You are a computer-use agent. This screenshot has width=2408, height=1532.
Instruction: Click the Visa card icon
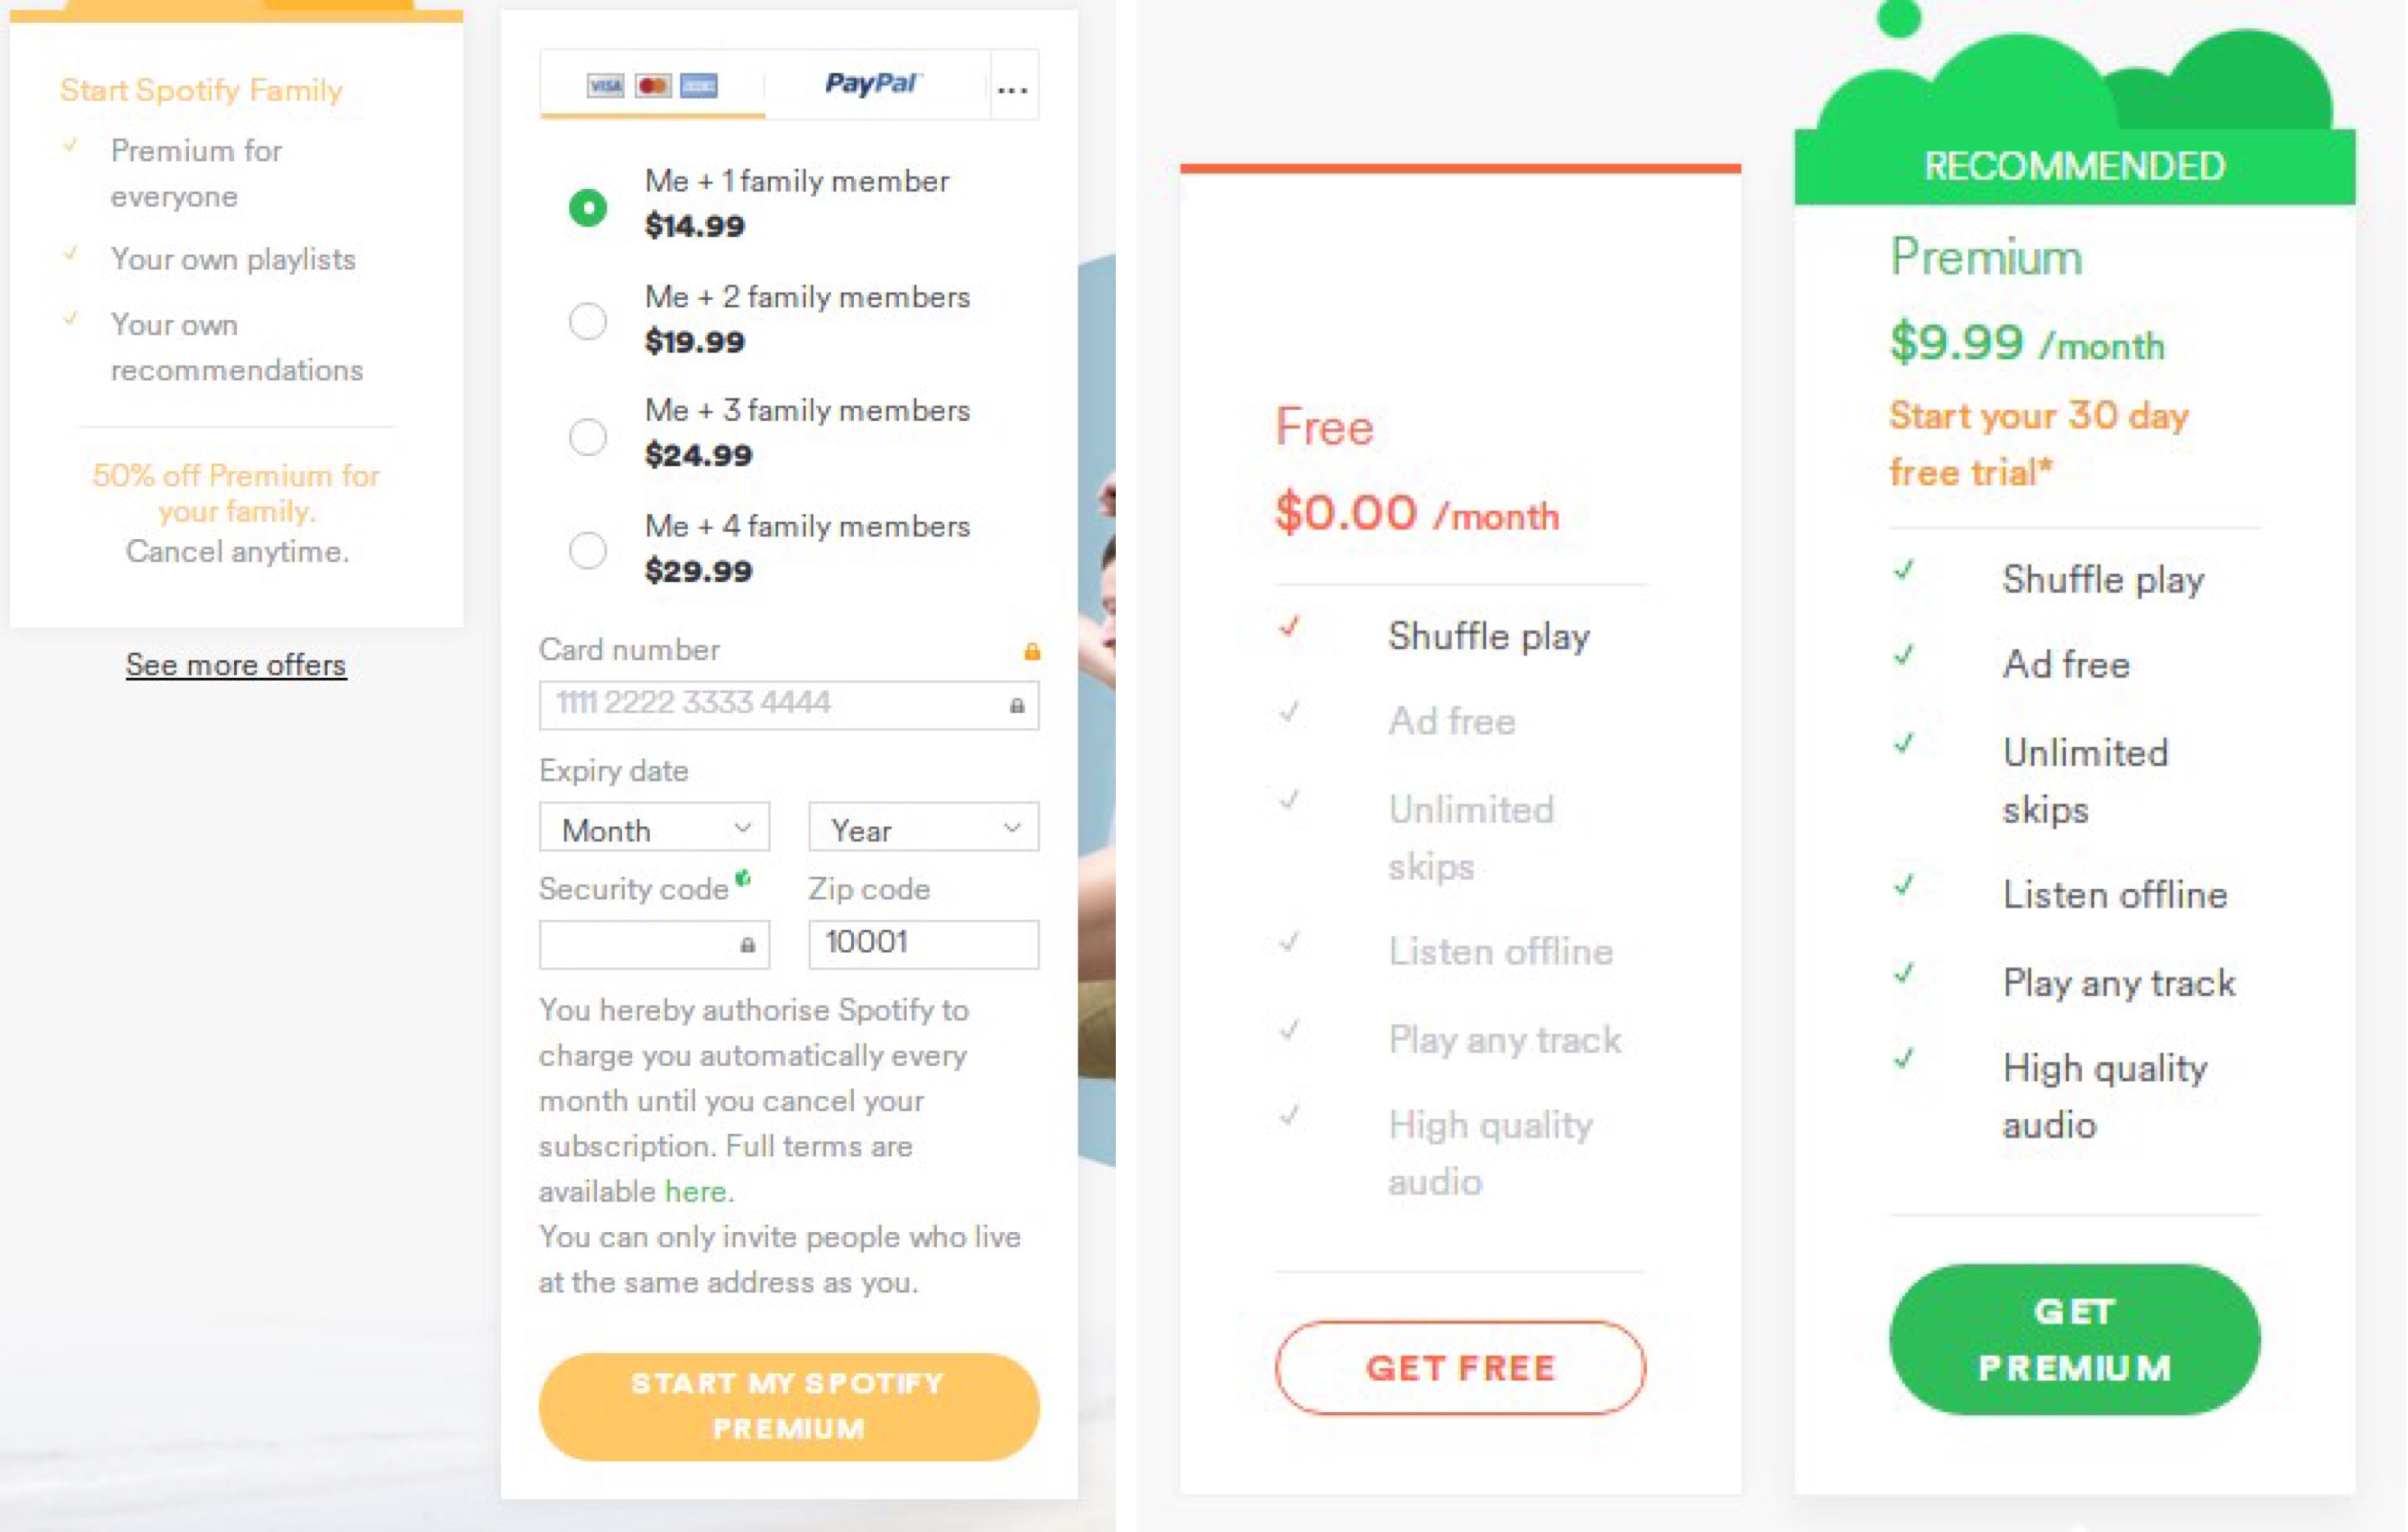point(605,86)
